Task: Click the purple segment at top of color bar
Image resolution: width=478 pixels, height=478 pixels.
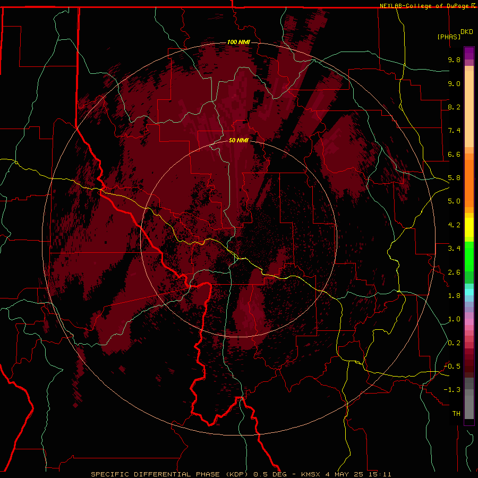Action: 469,53
